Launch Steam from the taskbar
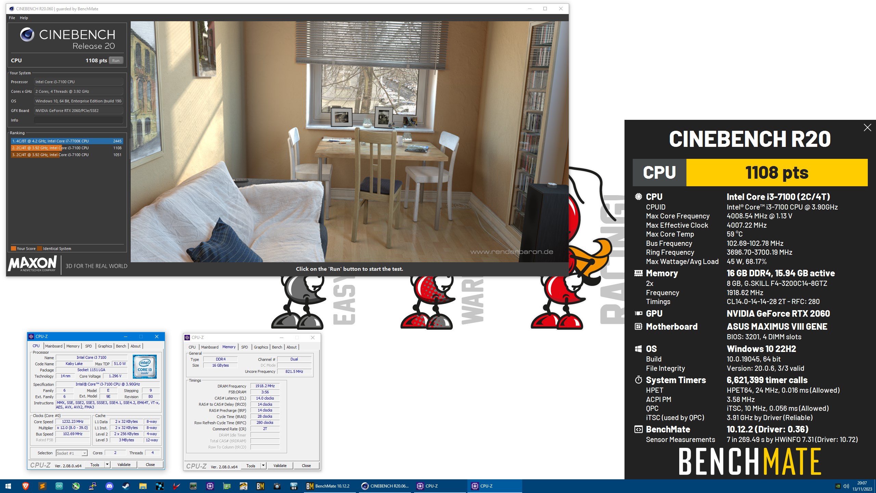The height and width of the screenshot is (493, 876). [126, 486]
